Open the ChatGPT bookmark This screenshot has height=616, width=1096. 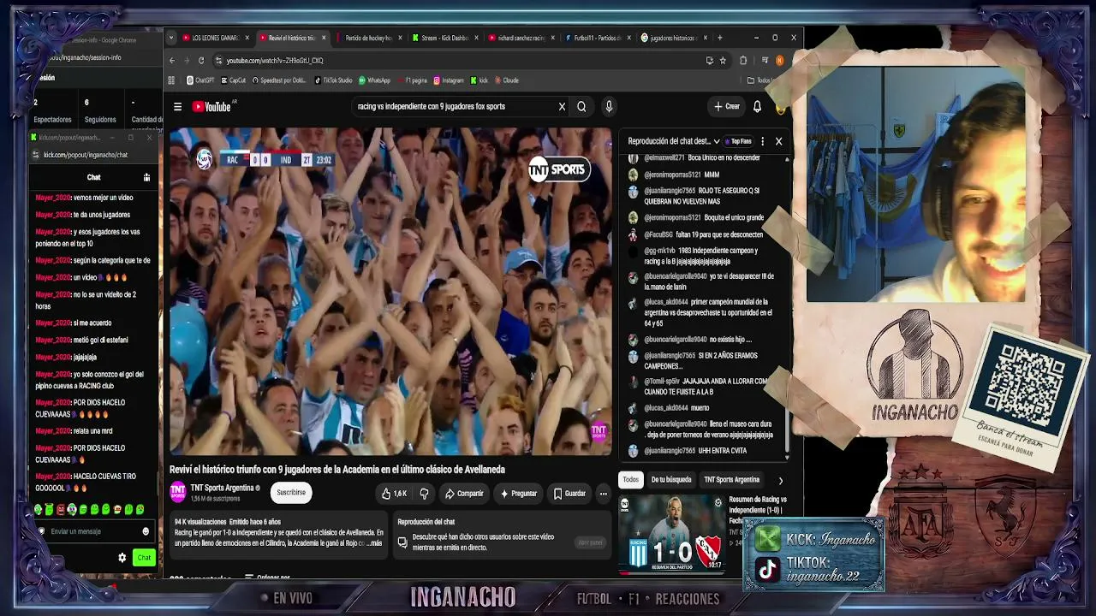click(x=200, y=80)
